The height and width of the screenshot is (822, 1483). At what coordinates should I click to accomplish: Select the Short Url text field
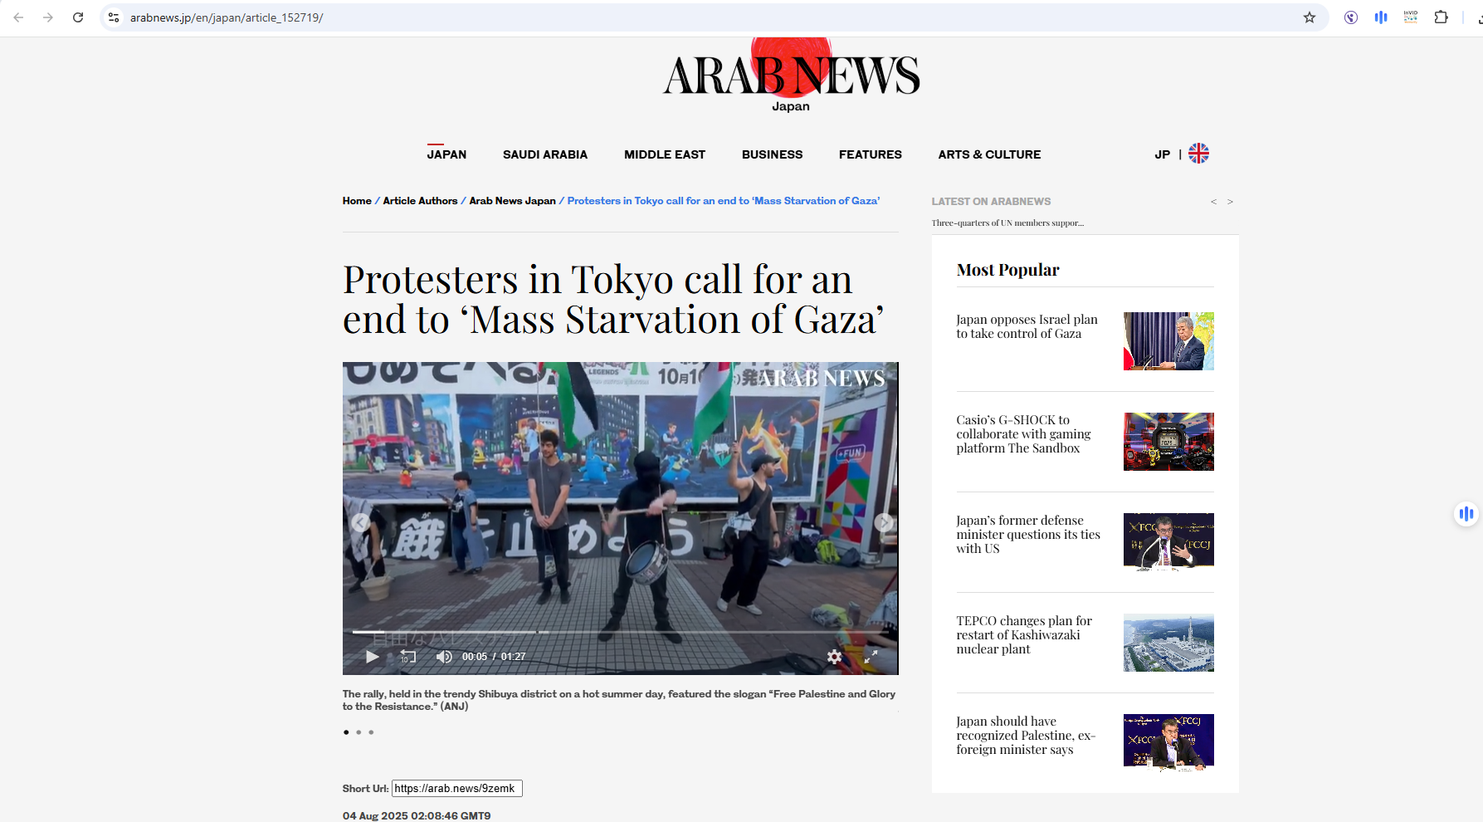tap(457, 788)
